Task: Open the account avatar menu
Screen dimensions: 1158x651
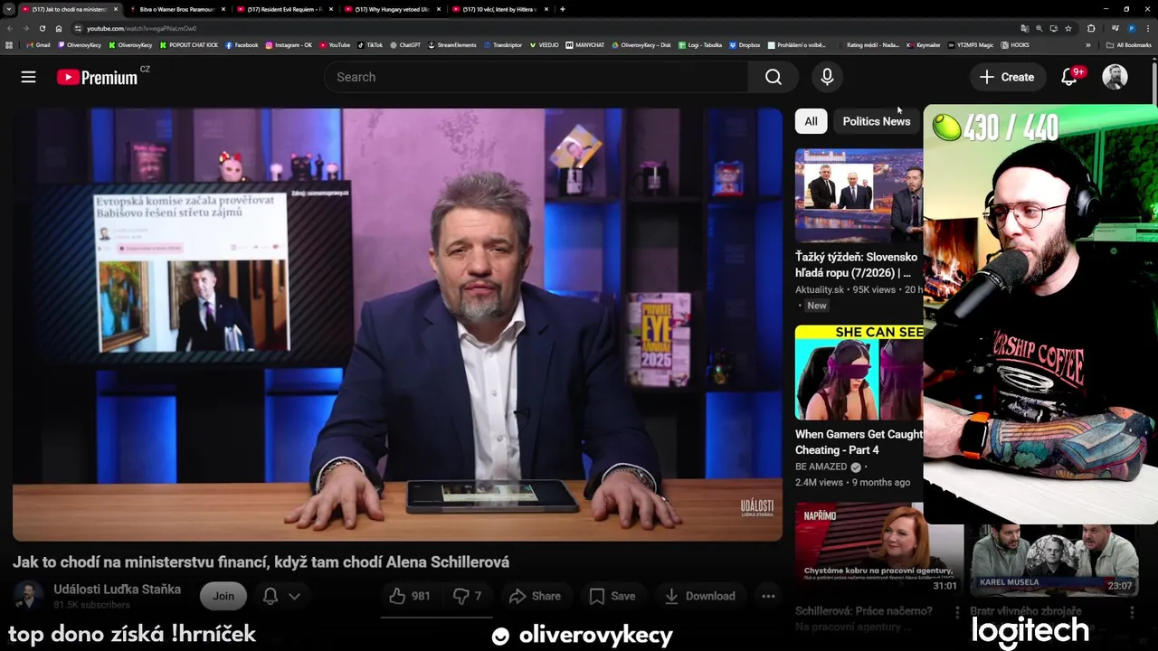Action: (1115, 77)
